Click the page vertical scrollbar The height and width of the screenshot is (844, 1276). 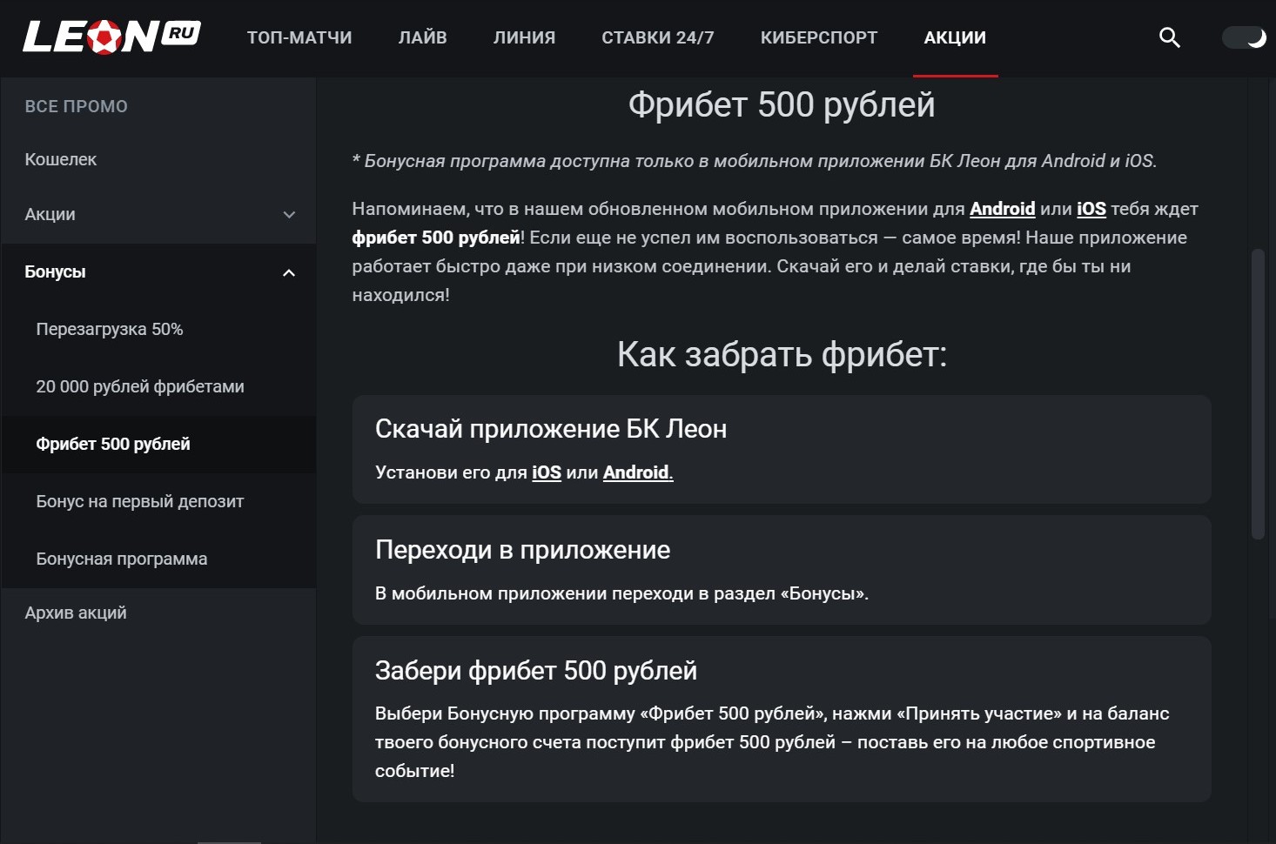pyautogui.click(x=1257, y=394)
